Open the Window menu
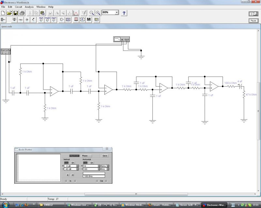261x208 pixels. click(x=41, y=7)
